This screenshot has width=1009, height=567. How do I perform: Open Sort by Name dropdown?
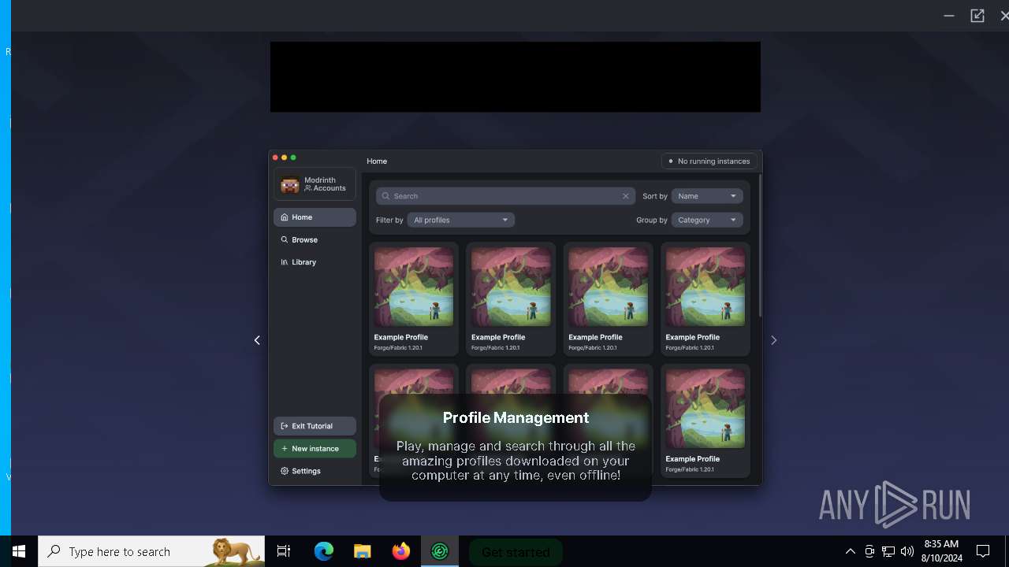click(x=707, y=196)
